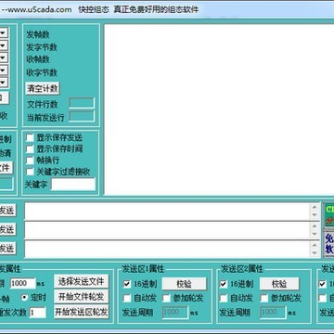Click the 发字节数 counter label

coord(42,47)
